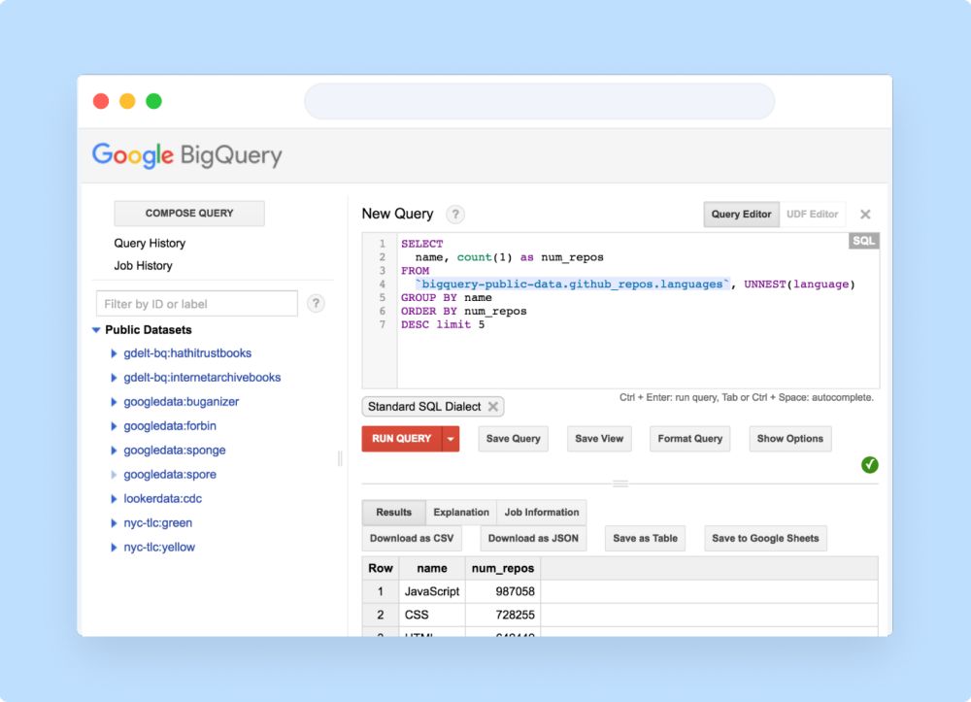The image size is (971, 702).
Task: Click the green maximize window button
Action: click(x=153, y=101)
